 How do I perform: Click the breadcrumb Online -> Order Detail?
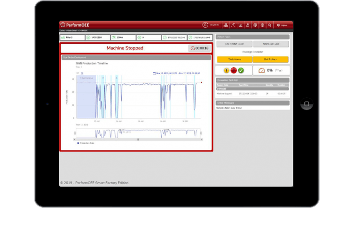click(73, 31)
